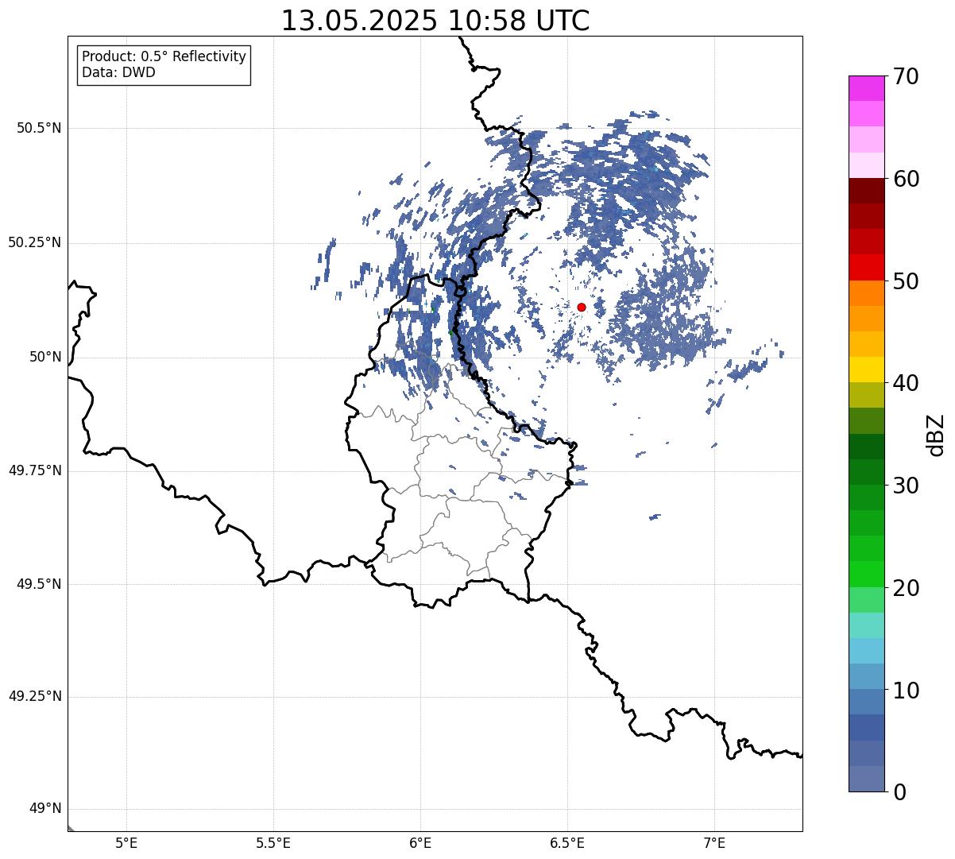The height and width of the screenshot is (859, 955).
Task: Click the colorbar '60' tick label
Action: 906,179
